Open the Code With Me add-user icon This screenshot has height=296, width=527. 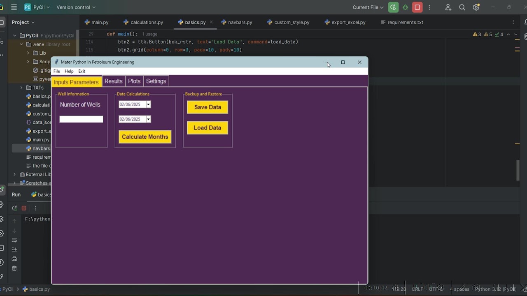point(448,7)
